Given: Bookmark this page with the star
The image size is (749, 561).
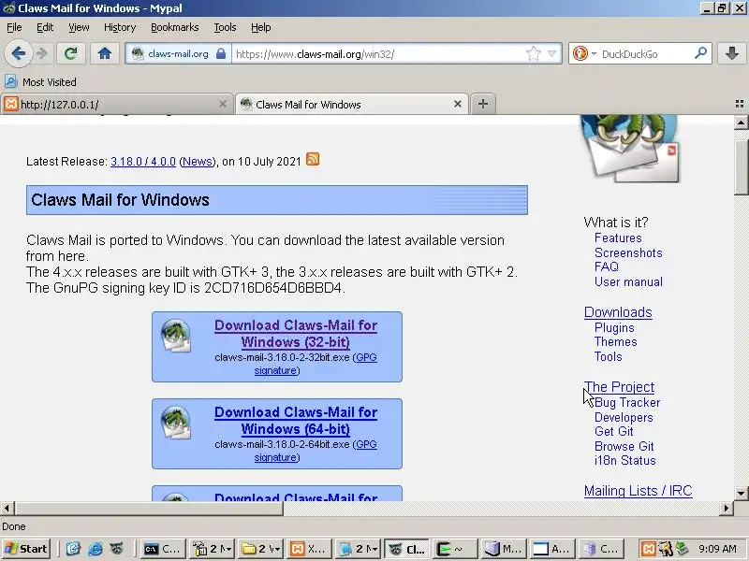Looking at the screenshot, I should click(533, 53).
